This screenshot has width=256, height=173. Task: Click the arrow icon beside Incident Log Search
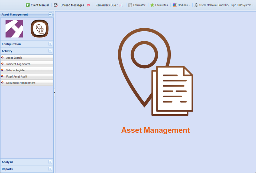tap(2, 64)
